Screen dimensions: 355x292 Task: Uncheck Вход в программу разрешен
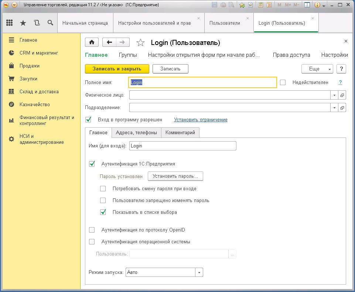click(88, 119)
